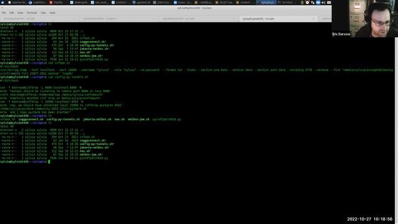The width and height of the screenshot is (398, 224).
Task: Click jakarta-netbos.sh in first listing
Action: coord(94,49)
